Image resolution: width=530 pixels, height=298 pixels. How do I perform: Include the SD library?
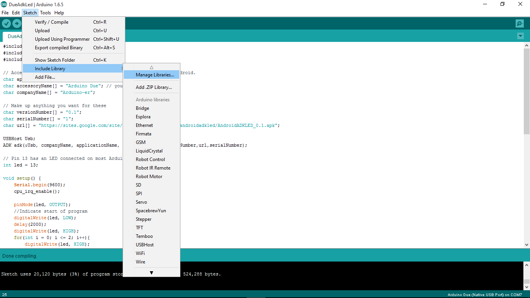coord(151,185)
